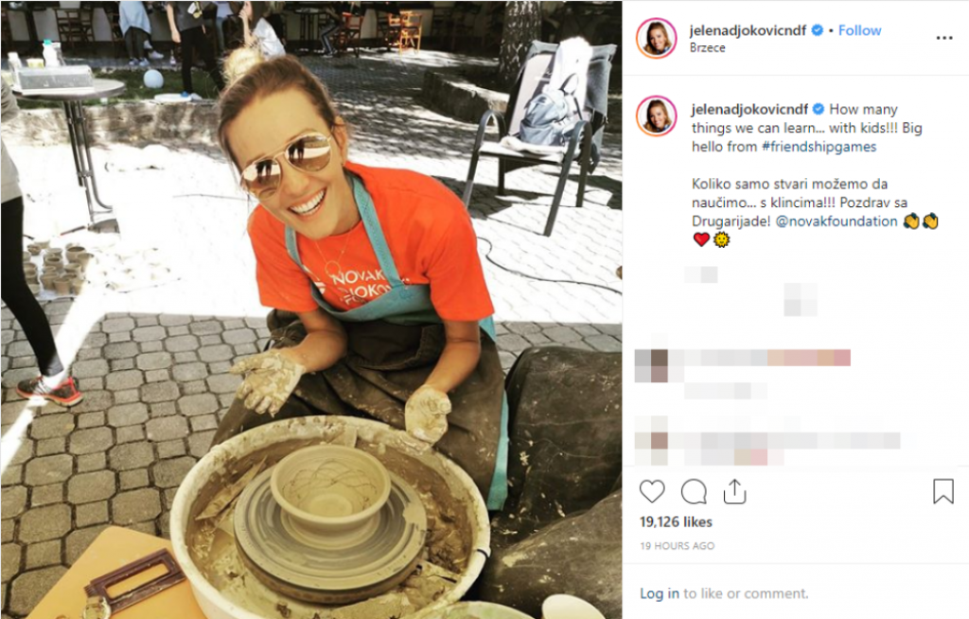Open profile picture in the post header
The height and width of the screenshot is (619, 969).
(x=657, y=38)
